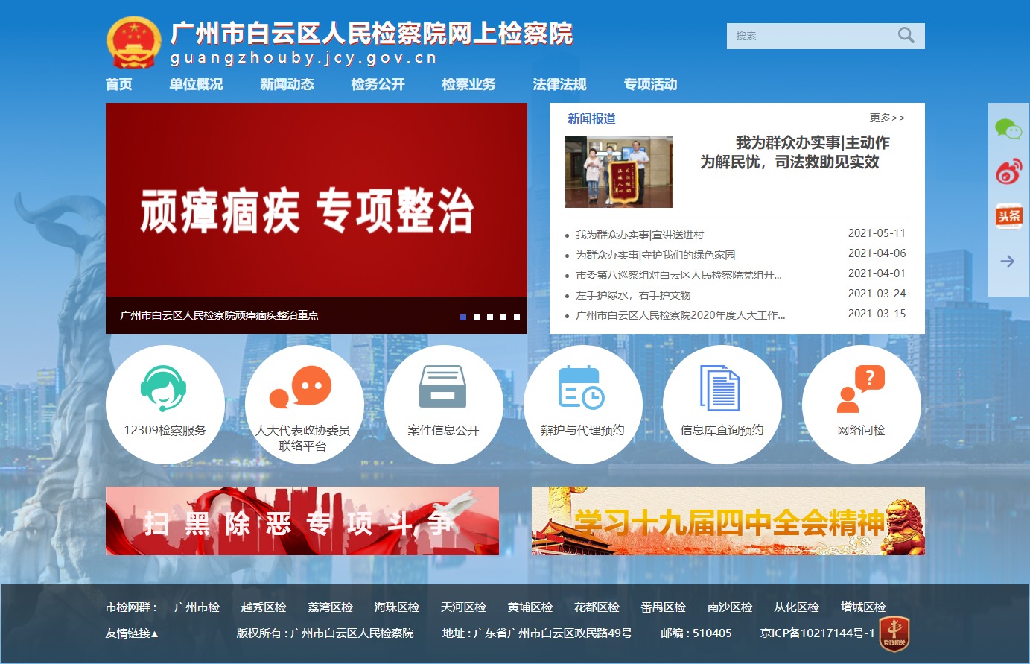
Task: Switch to the last carousel slide dot
Action: coord(517,317)
